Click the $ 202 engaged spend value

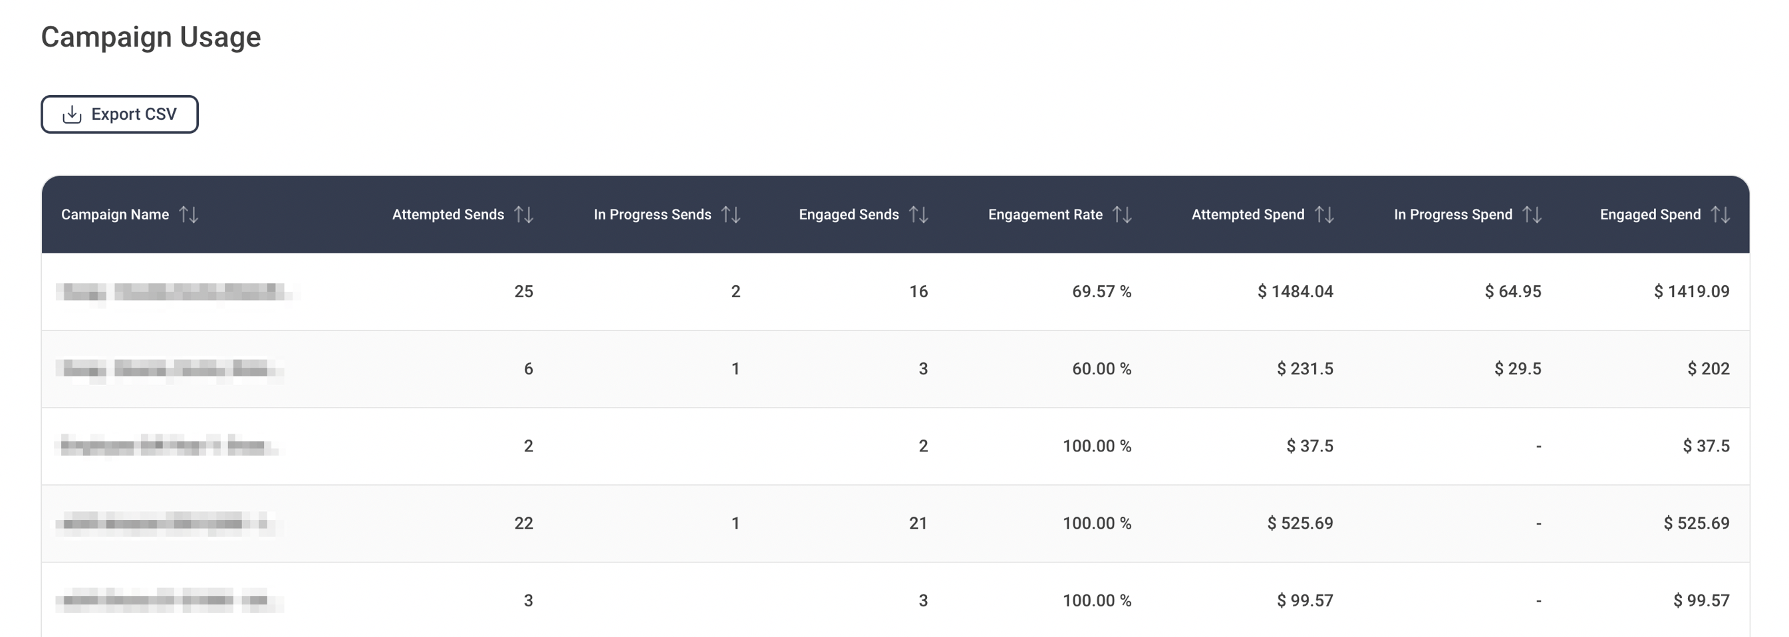pos(1709,369)
